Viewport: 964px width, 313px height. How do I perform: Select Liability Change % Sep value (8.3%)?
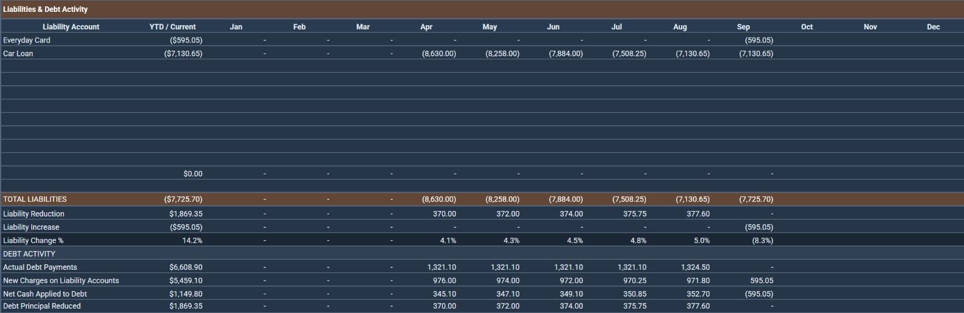coord(762,240)
